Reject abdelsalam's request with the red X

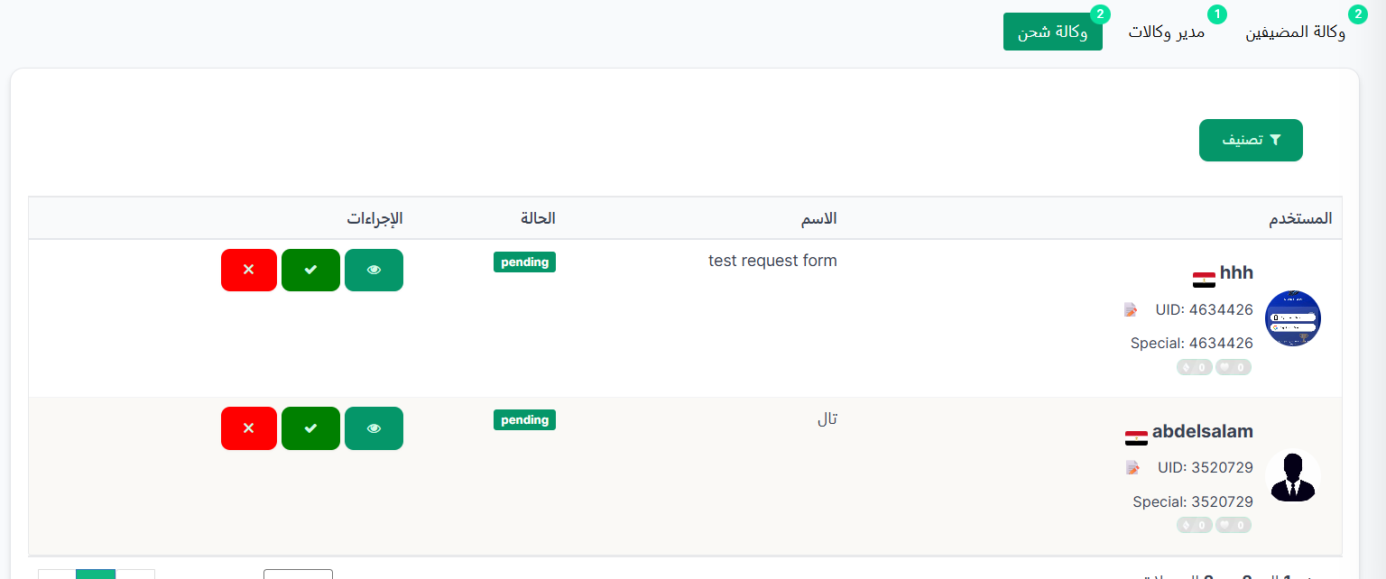click(x=249, y=428)
